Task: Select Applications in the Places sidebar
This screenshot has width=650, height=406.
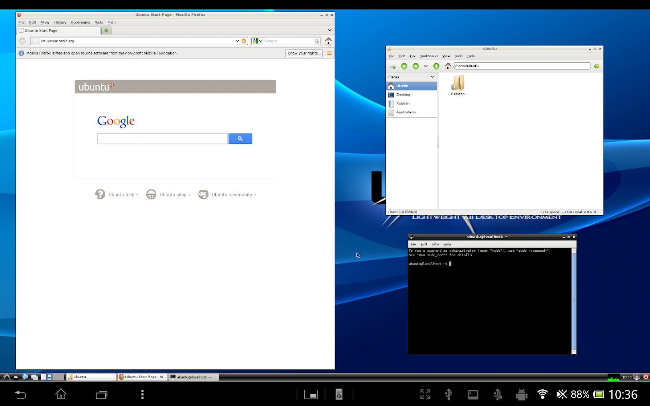Action: pyautogui.click(x=406, y=112)
